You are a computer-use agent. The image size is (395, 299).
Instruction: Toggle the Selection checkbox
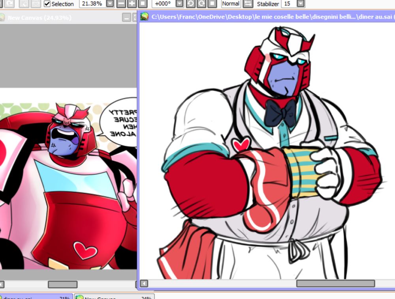[x=47, y=4]
